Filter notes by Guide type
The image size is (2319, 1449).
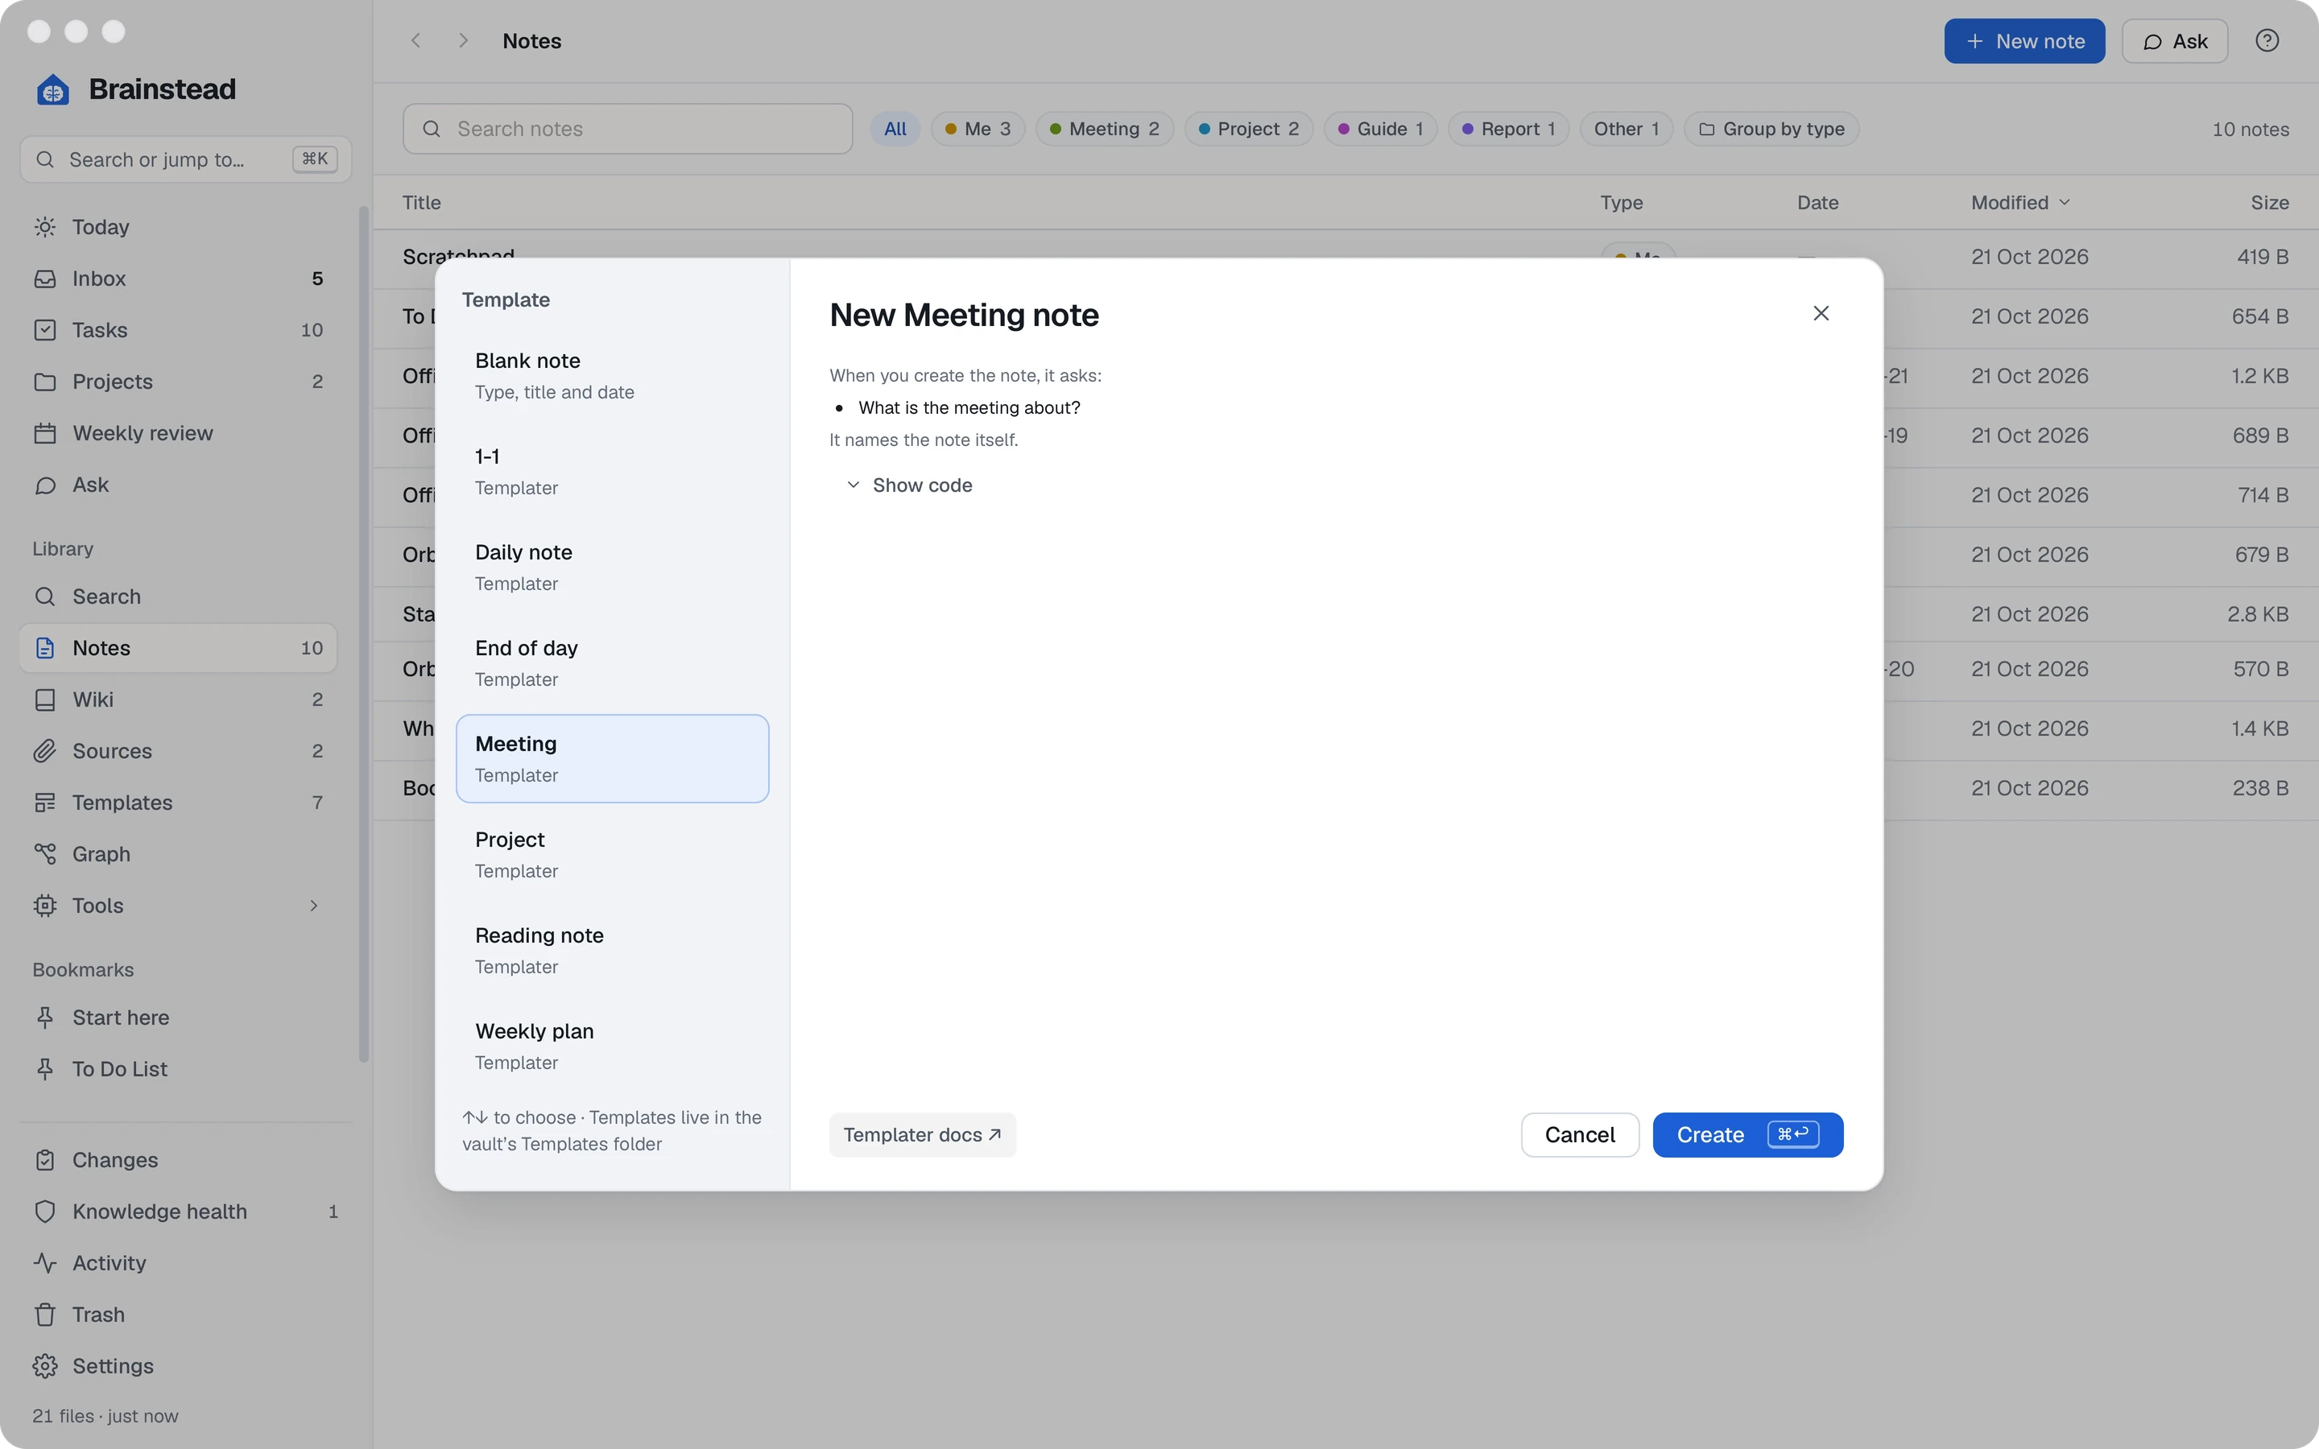tap(1380, 130)
